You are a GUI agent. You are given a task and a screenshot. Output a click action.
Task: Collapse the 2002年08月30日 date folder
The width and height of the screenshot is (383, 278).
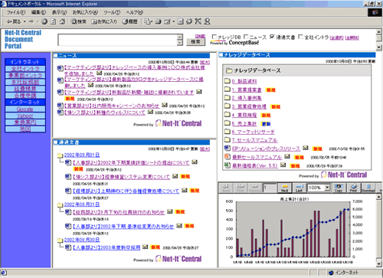point(60,240)
